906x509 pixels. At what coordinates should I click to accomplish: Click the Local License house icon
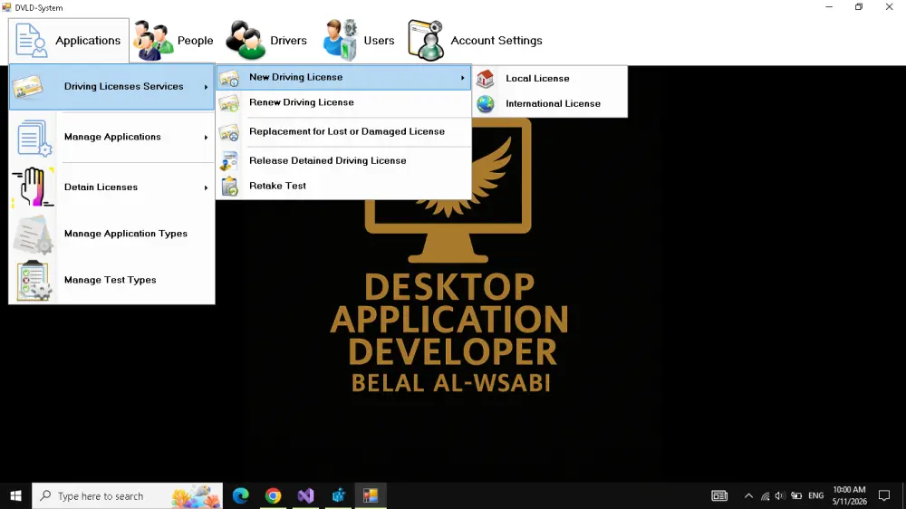pos(486,79)
